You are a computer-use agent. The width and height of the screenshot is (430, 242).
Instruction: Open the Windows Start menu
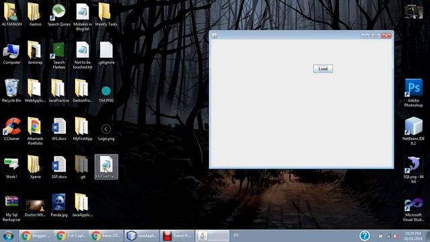click(x=9, y=236)
